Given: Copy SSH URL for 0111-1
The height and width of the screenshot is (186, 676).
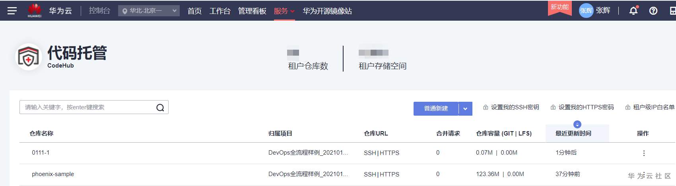Looking at the screenshot, I should [370, 153].
